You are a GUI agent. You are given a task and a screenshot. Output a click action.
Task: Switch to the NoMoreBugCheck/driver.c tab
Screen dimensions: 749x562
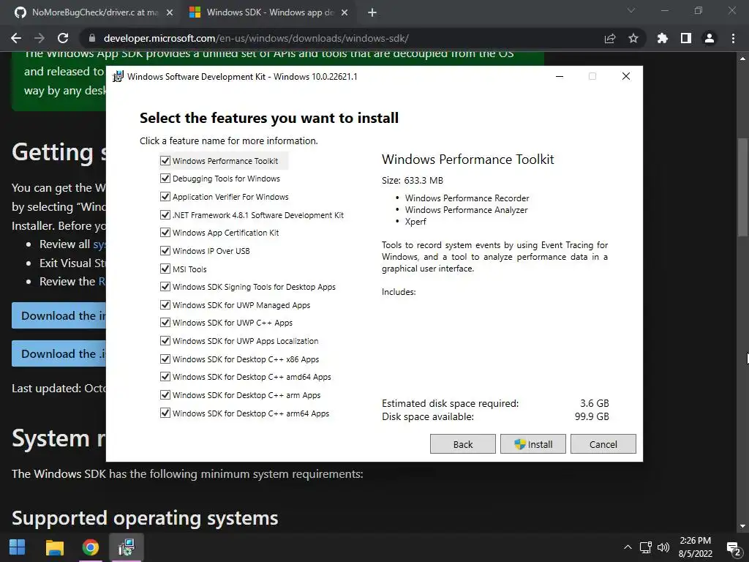pyautogui.click(x=94, y=12)
